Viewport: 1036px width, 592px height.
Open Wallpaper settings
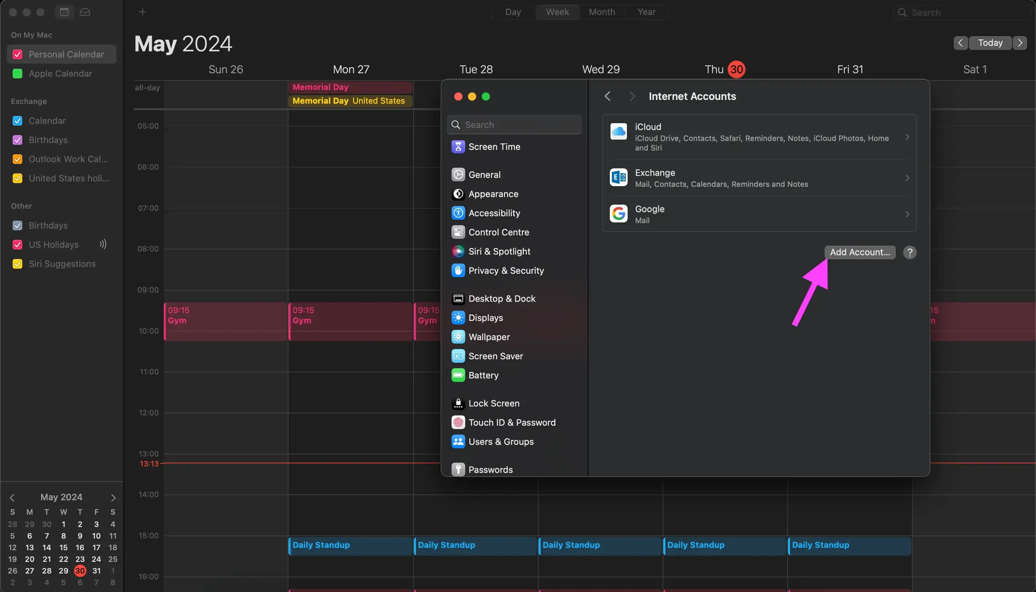click(x=489, y=337)
